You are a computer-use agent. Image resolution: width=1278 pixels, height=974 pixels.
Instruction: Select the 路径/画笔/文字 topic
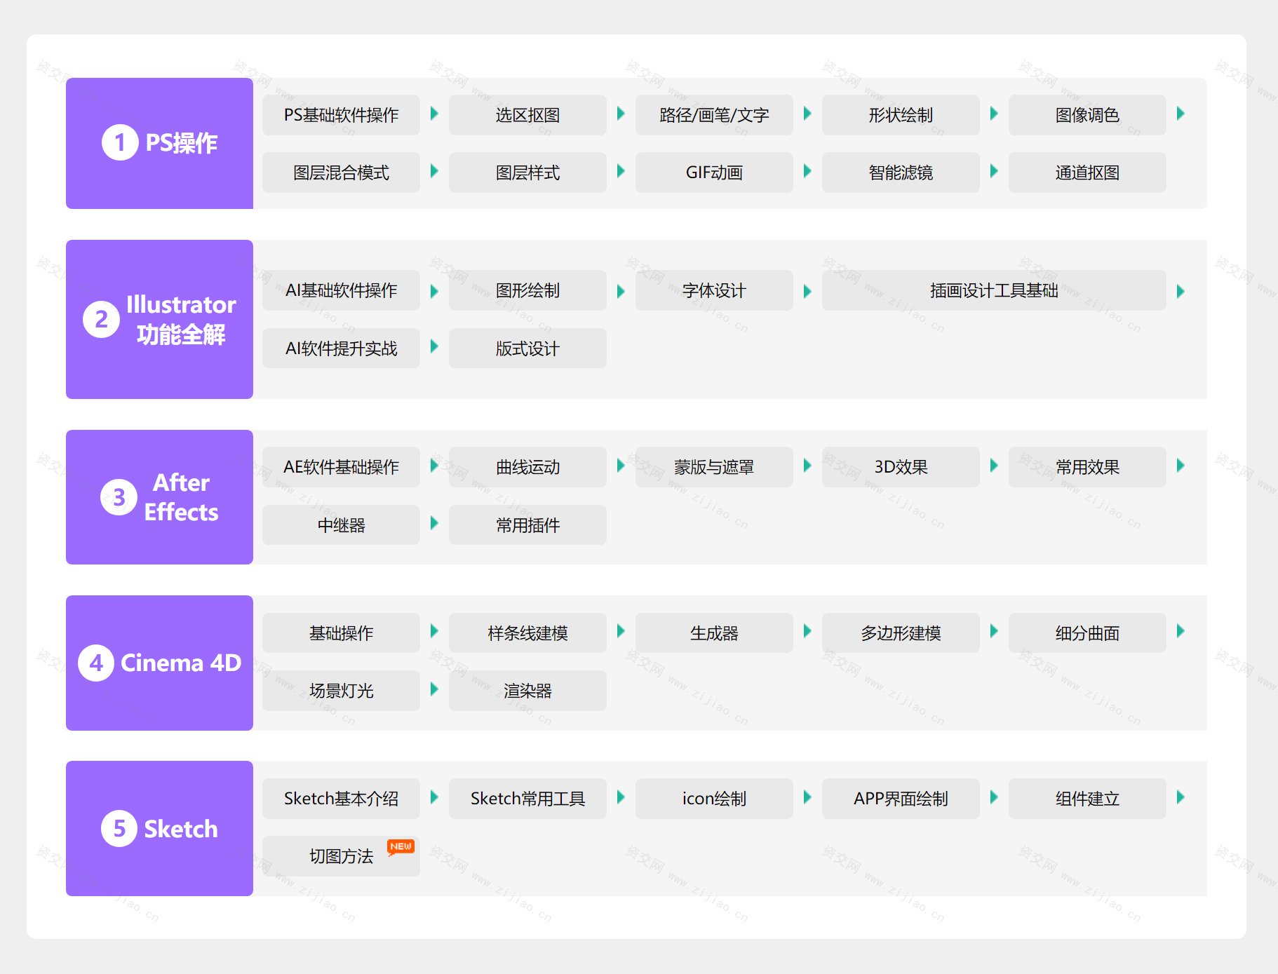(714, 115)
